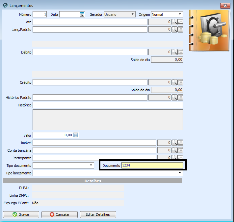Screen dimensions: 234x222
Task: Open the Tipo documento dropdown
Action: pyautogui.click(x=91, y=165)
